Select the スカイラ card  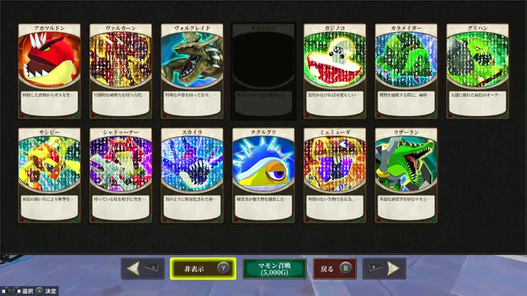pyautogui.click(x=192, y=175)
